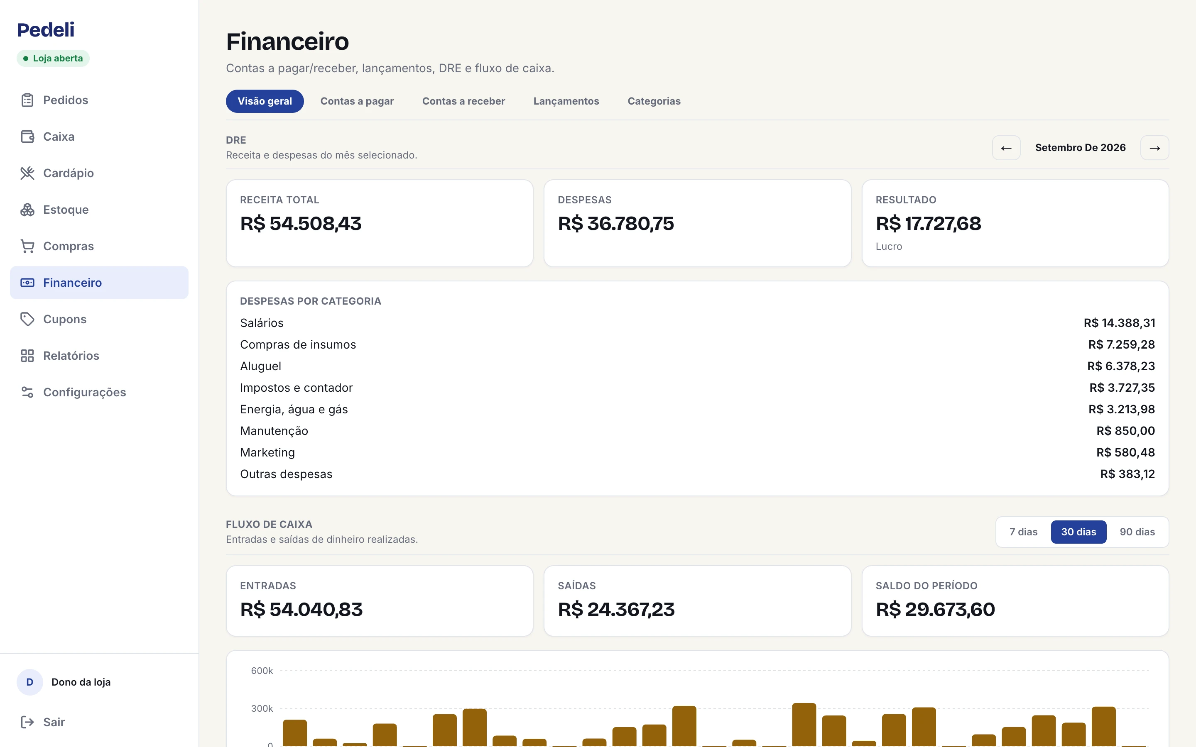Open the Cupons tag icon
Viewport: 1196px width, 747px height.
coord(27,319)
